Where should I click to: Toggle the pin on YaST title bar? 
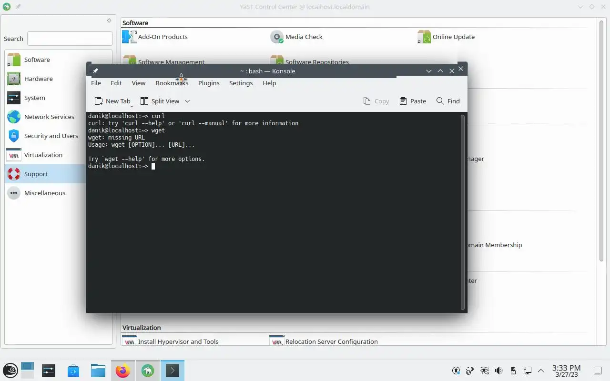click(18, 7)
